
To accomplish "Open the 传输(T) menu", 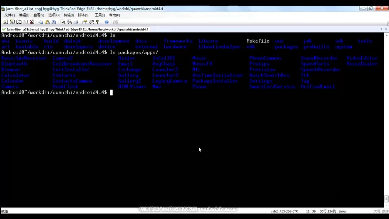I will 69,15.
